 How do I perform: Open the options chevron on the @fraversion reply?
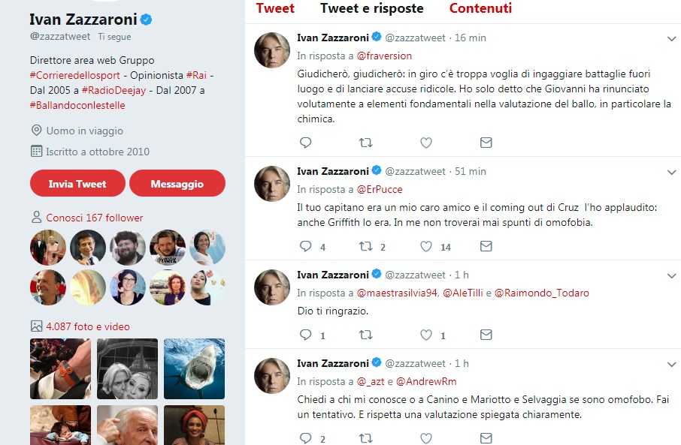click(x=671, y=38)
